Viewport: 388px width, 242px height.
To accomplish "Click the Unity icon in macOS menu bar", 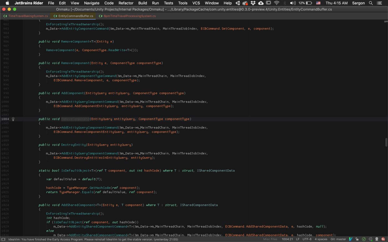I will tap(238, 3).
